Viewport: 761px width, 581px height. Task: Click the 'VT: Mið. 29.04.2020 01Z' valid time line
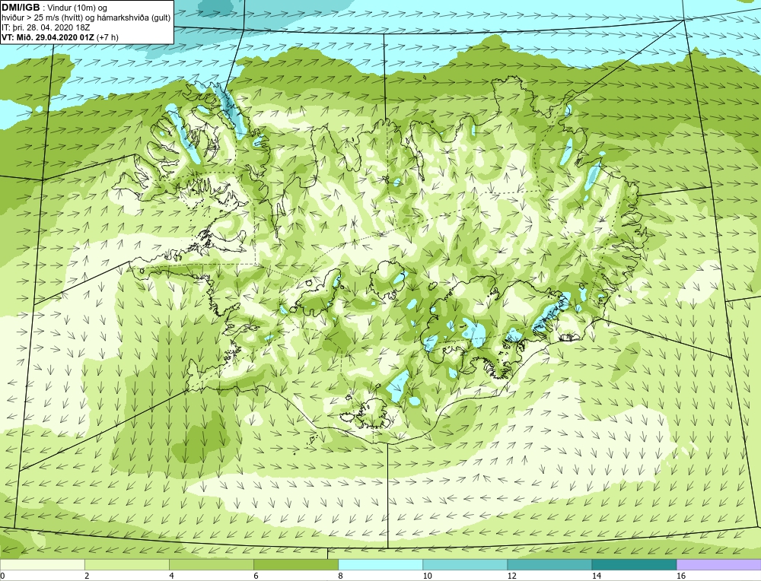pyautogui.click(x=59, y=37)
